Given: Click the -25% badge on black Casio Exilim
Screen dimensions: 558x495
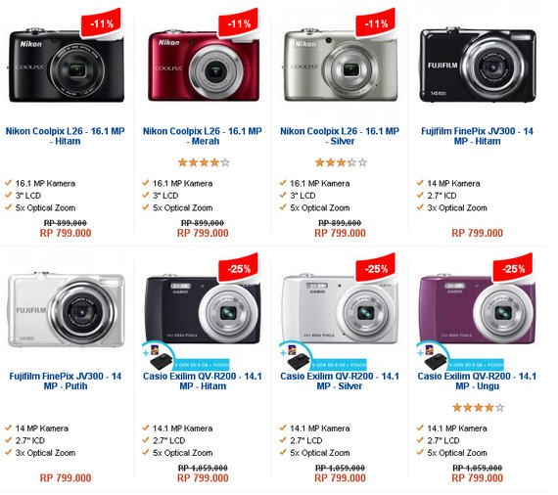Looking at the screenshot, I should (x=239, y=267).
